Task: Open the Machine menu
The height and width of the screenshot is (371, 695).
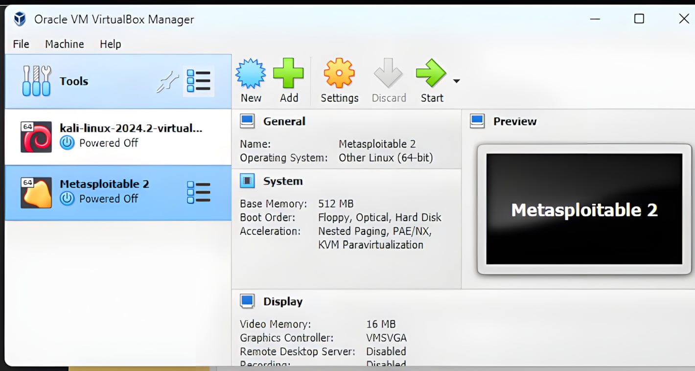Action: coord(64,44)
